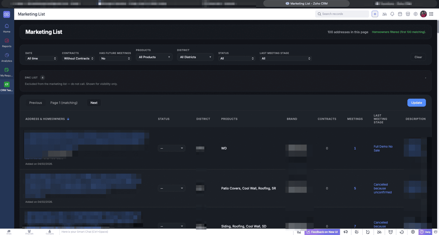Open the All Districts dropdown
This screenshot has height=235, width=439.
(195, 57)
